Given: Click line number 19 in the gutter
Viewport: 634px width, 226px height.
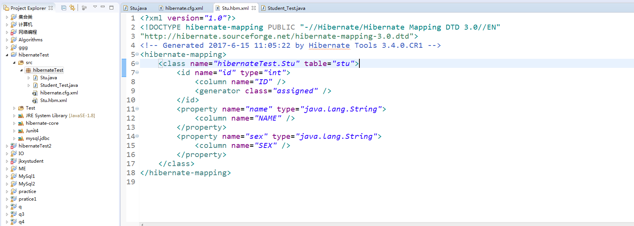Looking at the screenshot, I should coord(131,182).
